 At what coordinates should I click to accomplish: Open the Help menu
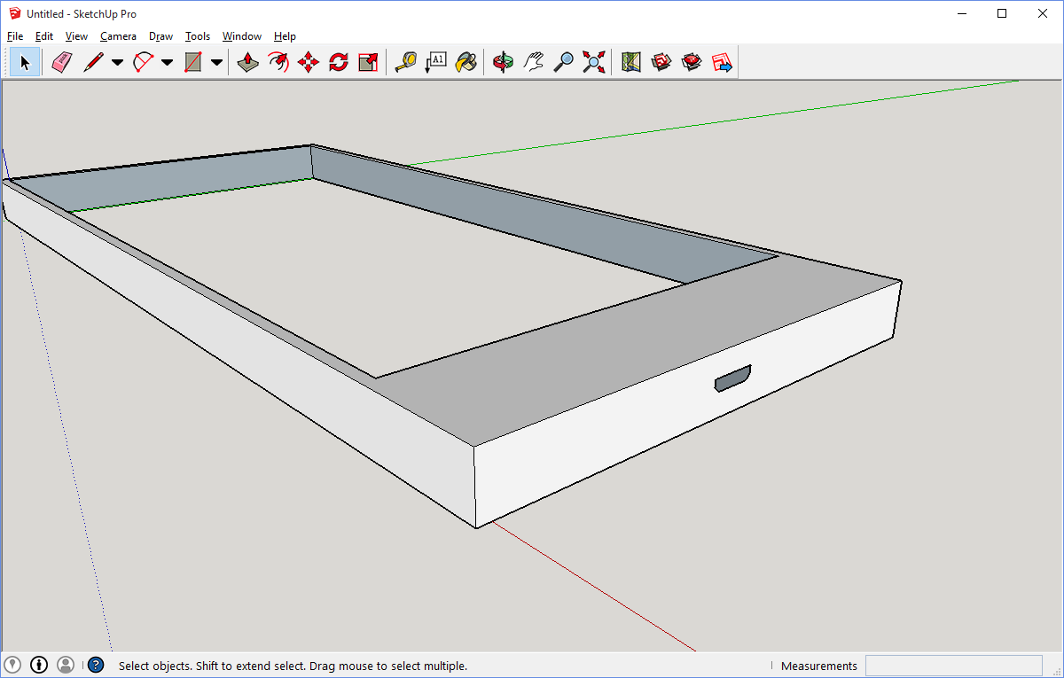point(285,36)
